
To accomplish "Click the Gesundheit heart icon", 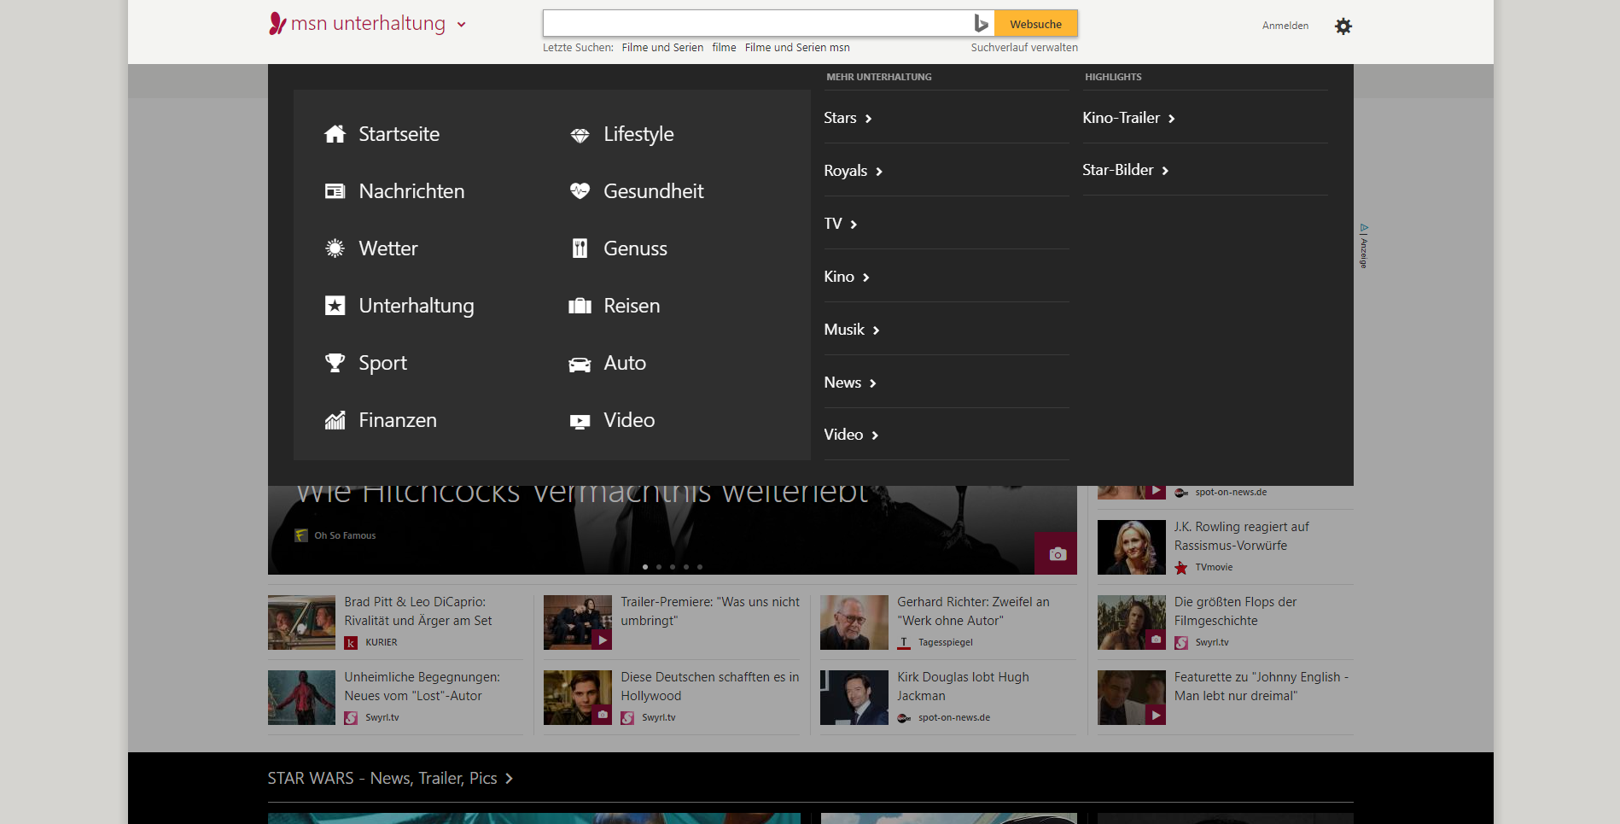I will click(x=580, y=191).
